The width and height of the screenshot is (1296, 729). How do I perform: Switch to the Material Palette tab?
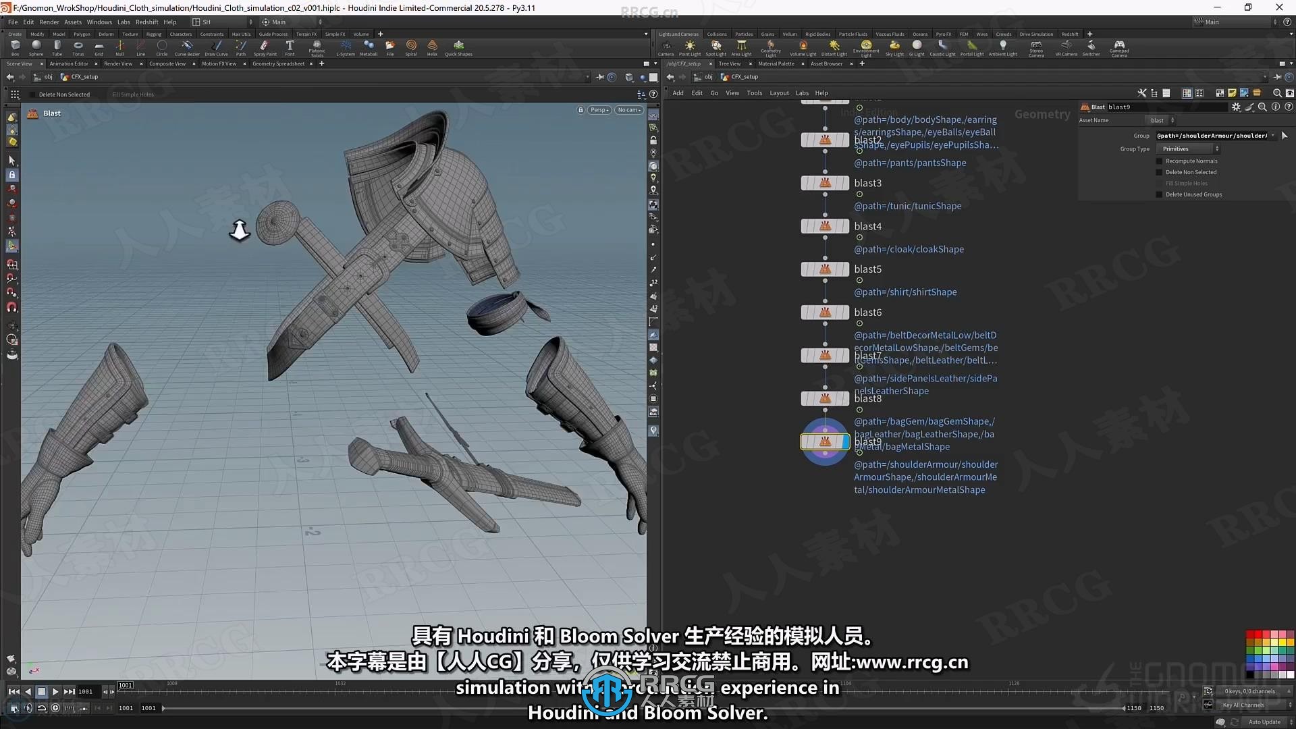(x=776, y=64)
